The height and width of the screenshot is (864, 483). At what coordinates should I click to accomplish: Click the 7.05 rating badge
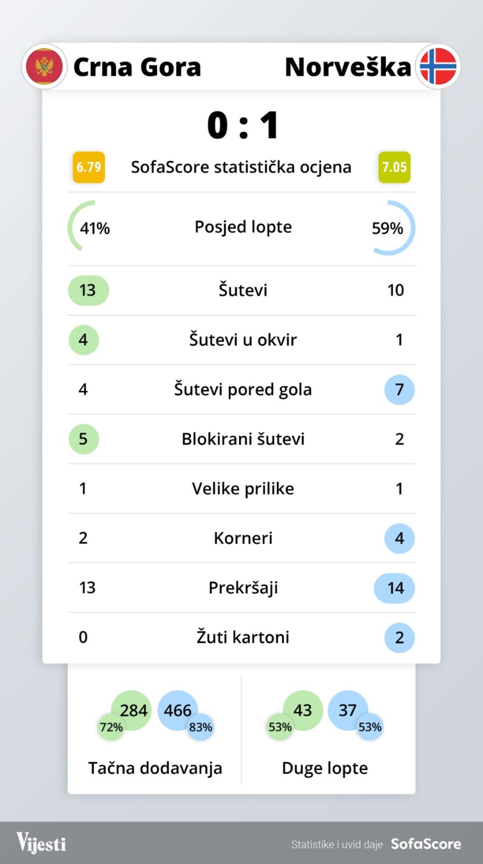click(x=394, y=167)
